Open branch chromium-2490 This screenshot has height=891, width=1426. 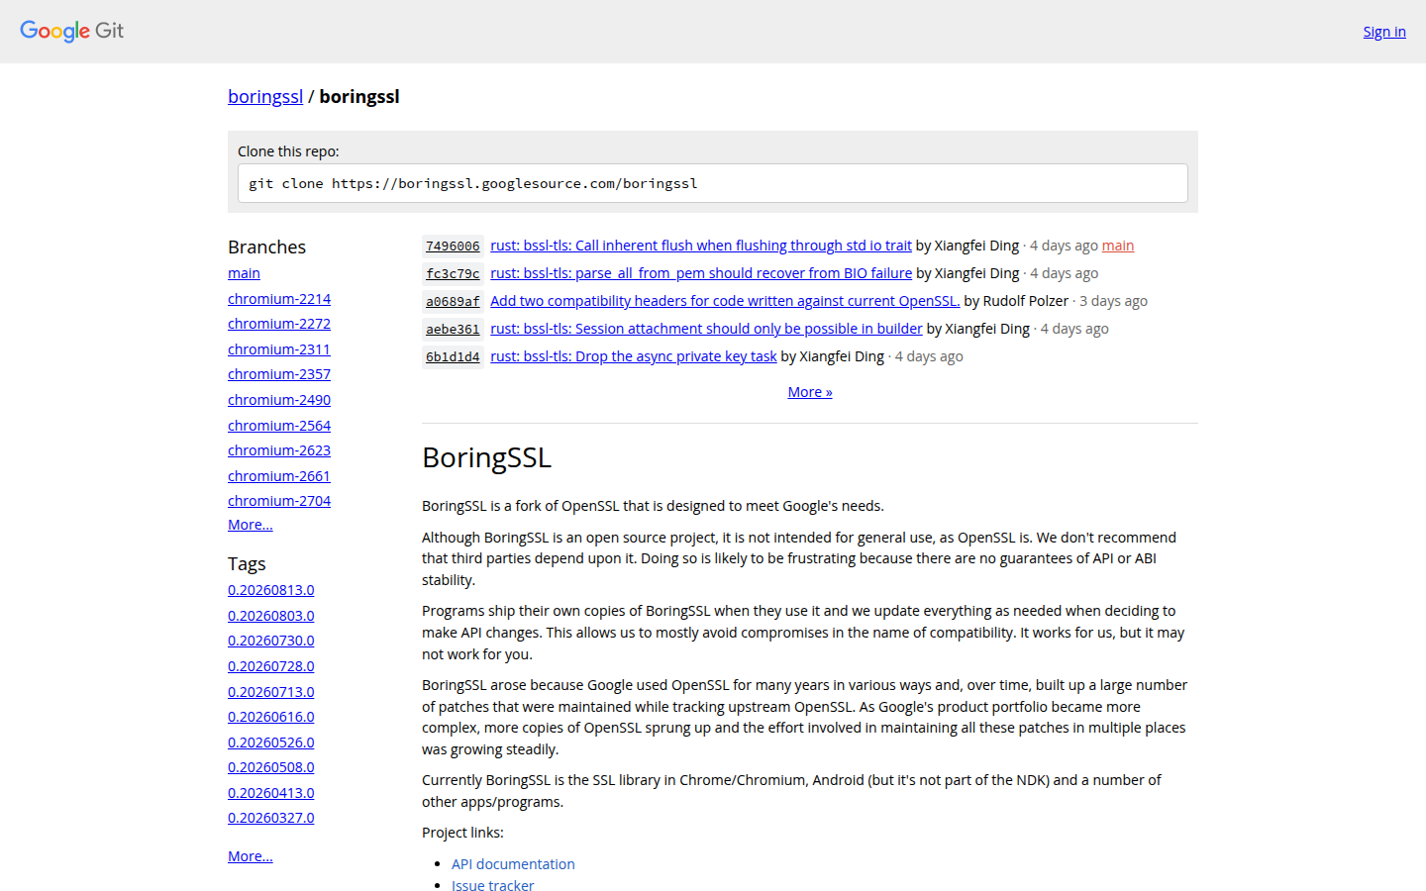[279, 400]
